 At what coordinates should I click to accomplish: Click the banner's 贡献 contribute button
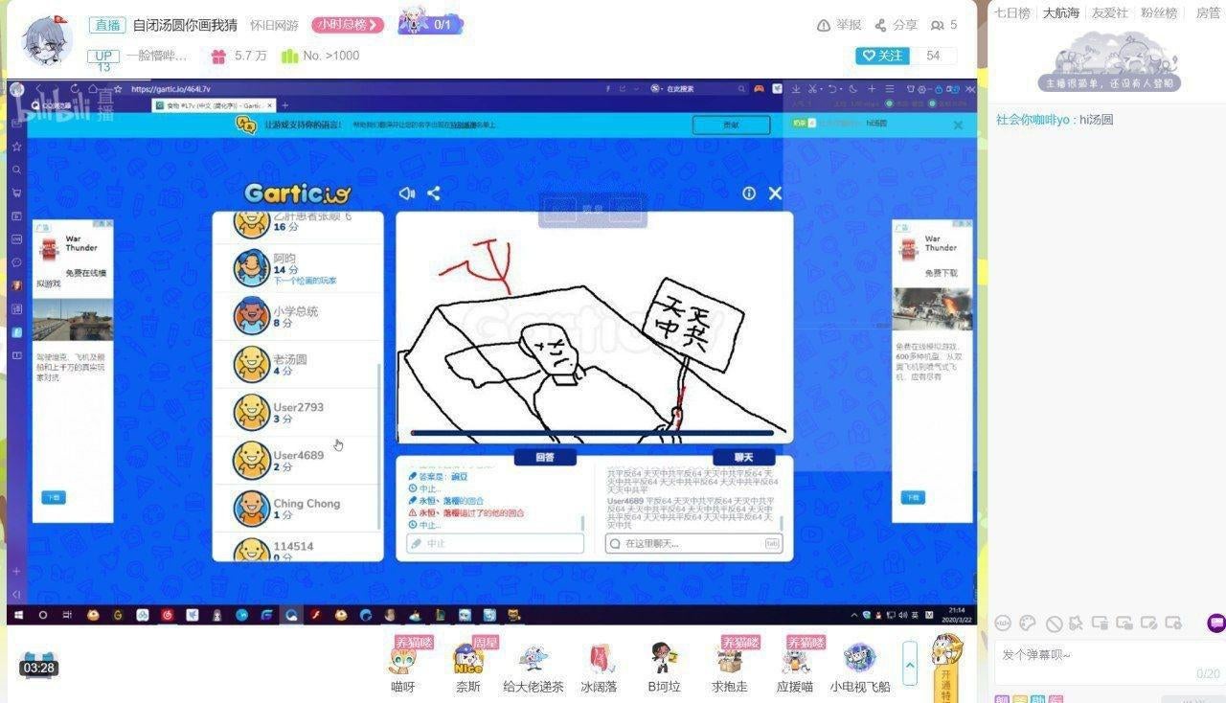(731, 125)
